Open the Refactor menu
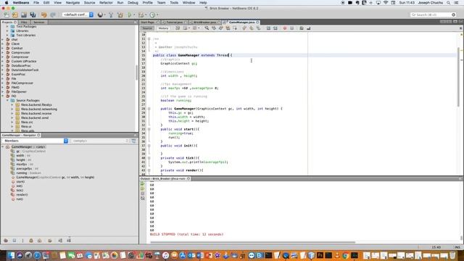Viewport: 464px width, 261px height. point(106,3)
